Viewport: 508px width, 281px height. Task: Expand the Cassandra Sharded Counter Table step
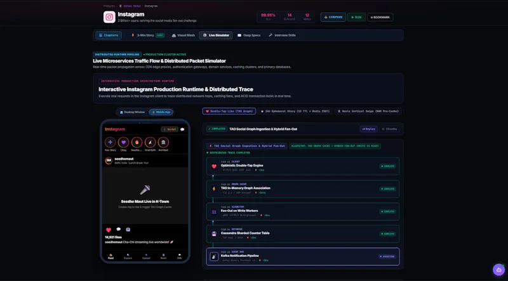(x=303, y=233)
